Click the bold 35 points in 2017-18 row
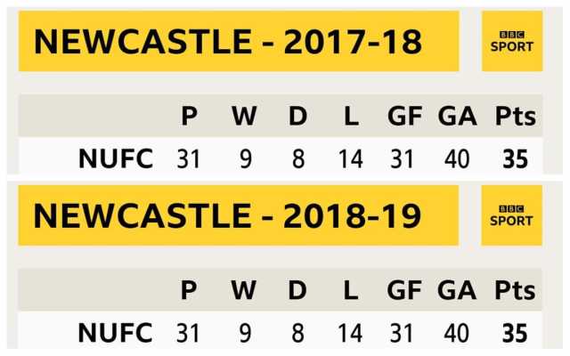This screenshot has height=356, width=570. (515, 159)
